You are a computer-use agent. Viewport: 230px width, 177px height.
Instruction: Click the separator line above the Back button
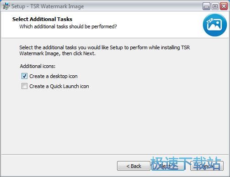click(x=115, y=155)
